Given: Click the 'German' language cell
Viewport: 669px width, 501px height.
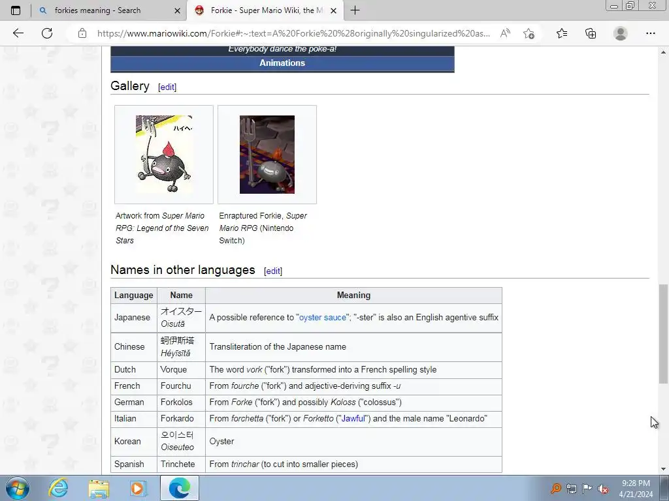Looking at the screenshot, I should [133, 402].
